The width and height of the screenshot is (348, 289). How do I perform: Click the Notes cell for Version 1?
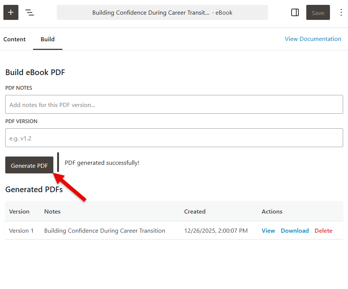coord(104,230)
